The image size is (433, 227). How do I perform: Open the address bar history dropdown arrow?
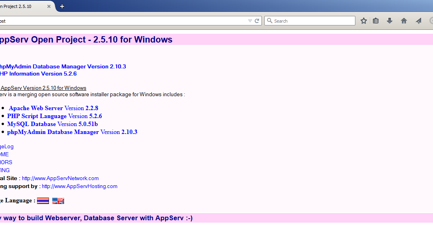250,21
